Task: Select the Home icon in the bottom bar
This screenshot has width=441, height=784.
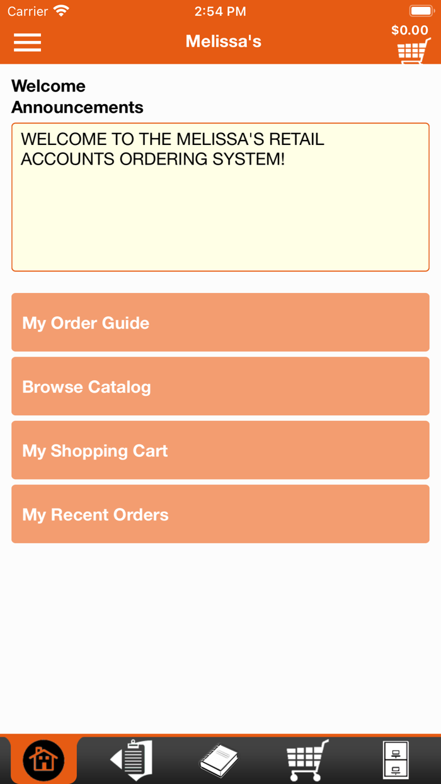Action: point(43,759)
